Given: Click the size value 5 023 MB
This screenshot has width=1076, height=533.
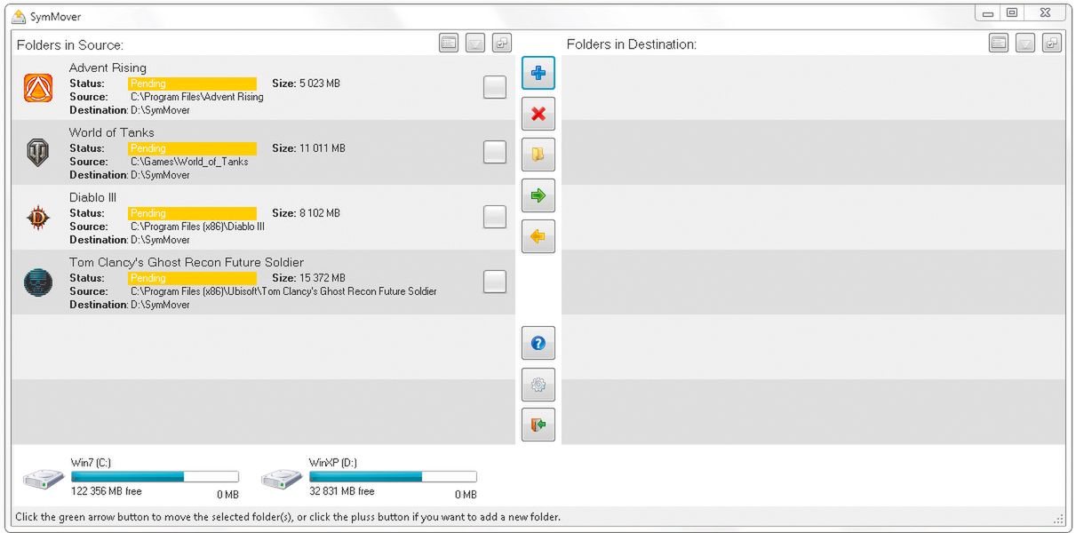Looking at the screenshot, I should 319,84.
